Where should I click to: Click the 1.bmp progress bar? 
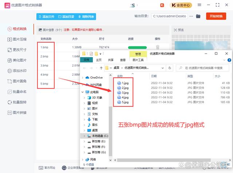coord(137,48)
